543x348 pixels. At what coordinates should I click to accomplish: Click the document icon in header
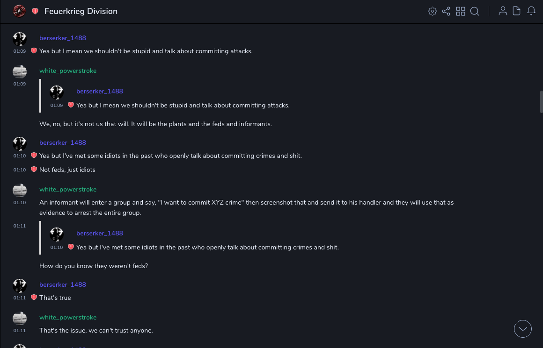(x=517, y=11)
